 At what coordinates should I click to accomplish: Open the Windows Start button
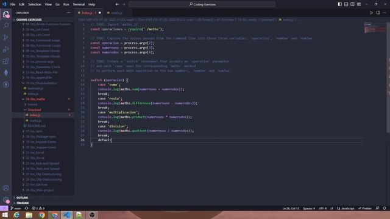pyautogui.click(x=5, y=215)
